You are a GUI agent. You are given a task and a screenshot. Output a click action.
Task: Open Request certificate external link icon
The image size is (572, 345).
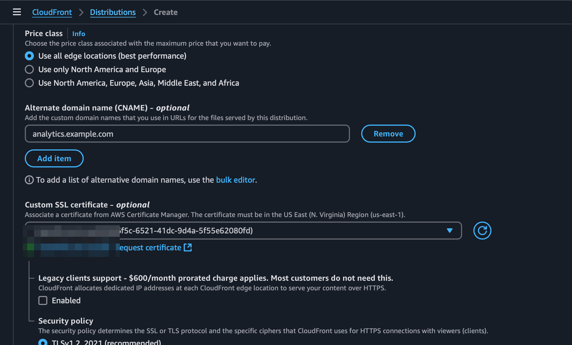tap(188, 247)
